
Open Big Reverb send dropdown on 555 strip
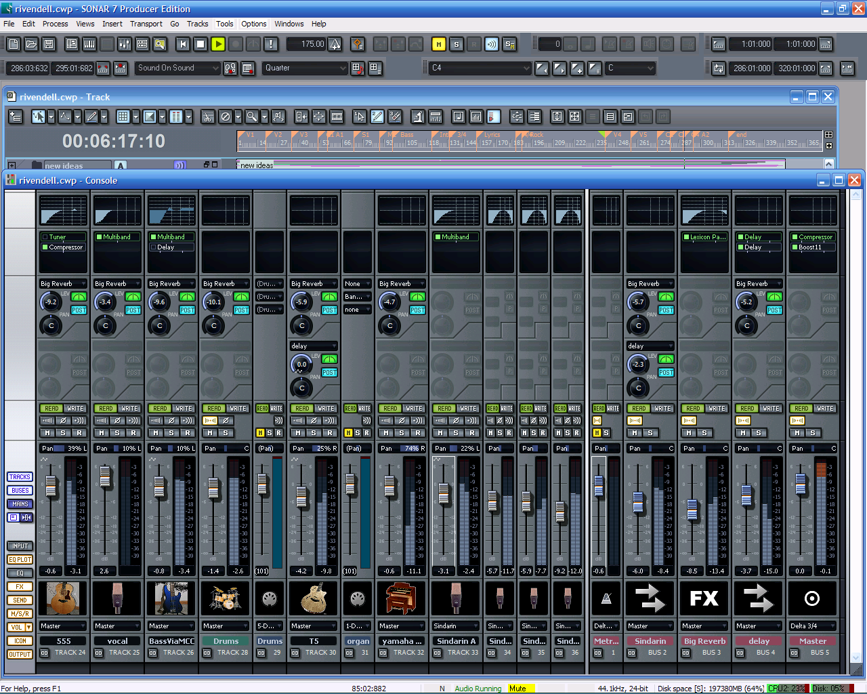(x=63, y=284)
